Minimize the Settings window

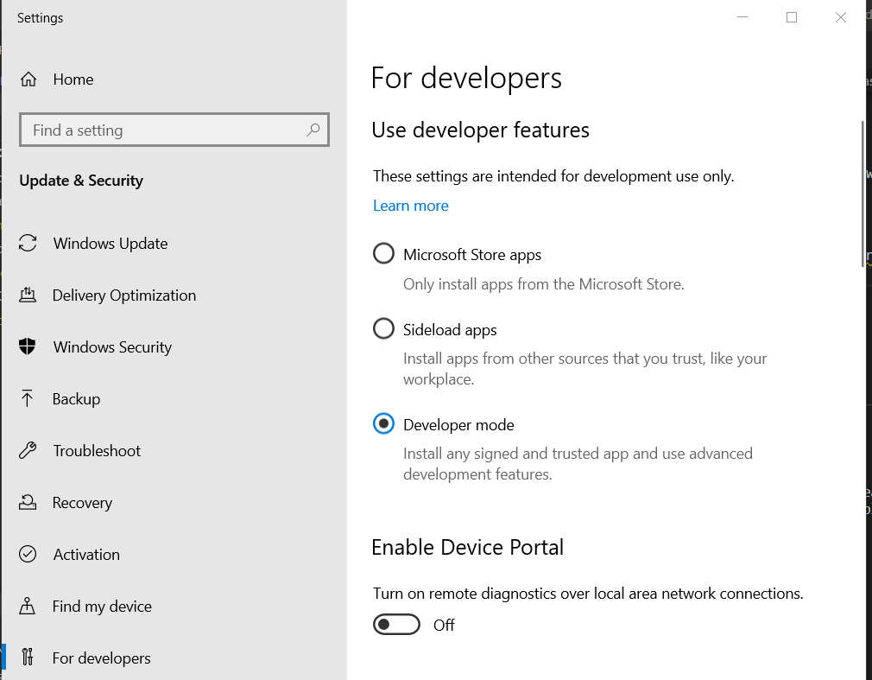[x=742, y=17]
